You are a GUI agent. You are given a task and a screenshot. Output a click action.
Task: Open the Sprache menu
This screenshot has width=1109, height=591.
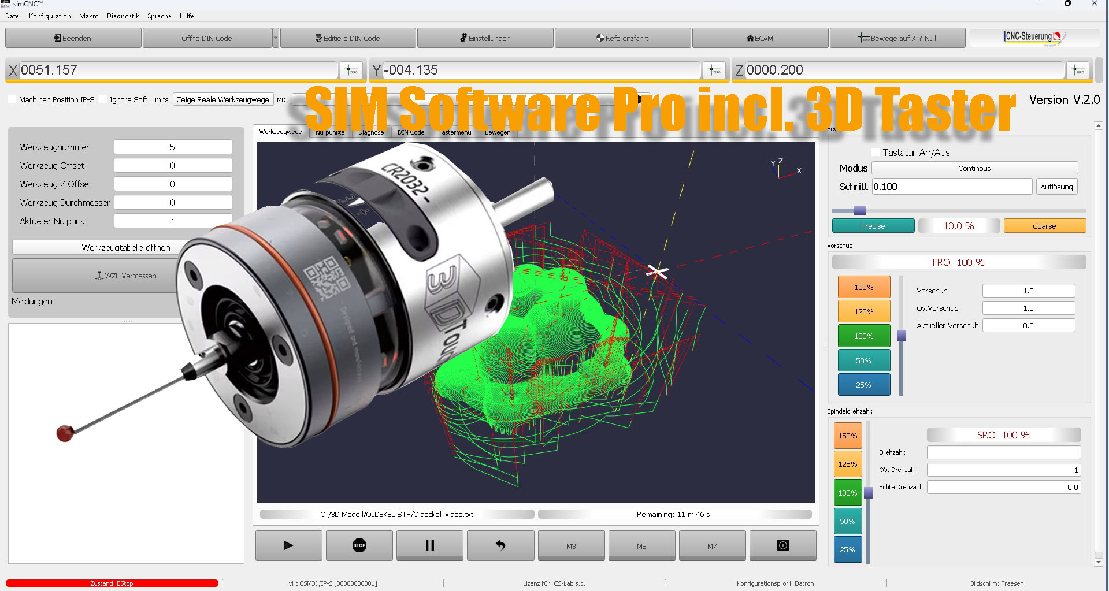coord(160,16)
